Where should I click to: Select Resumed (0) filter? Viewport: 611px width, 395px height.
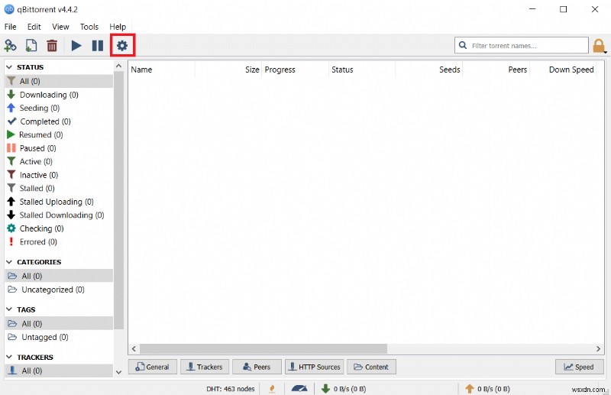click(x=59, y=135)
